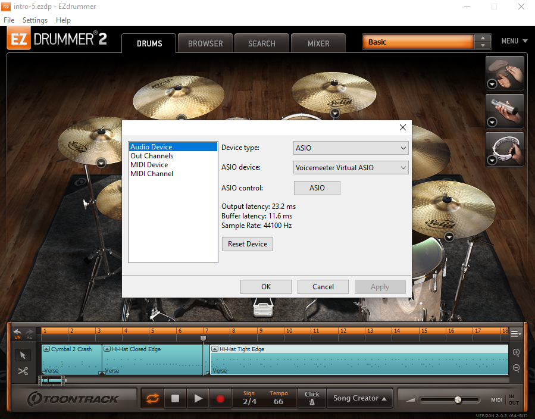Screen dimensions: 535x419
Task: Toggle the loop playback button
Action: pyautogui.click(x=152, y=398)
